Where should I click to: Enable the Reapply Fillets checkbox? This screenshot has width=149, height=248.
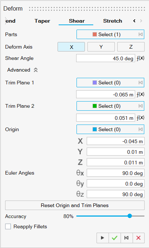(x=8, y=226)
